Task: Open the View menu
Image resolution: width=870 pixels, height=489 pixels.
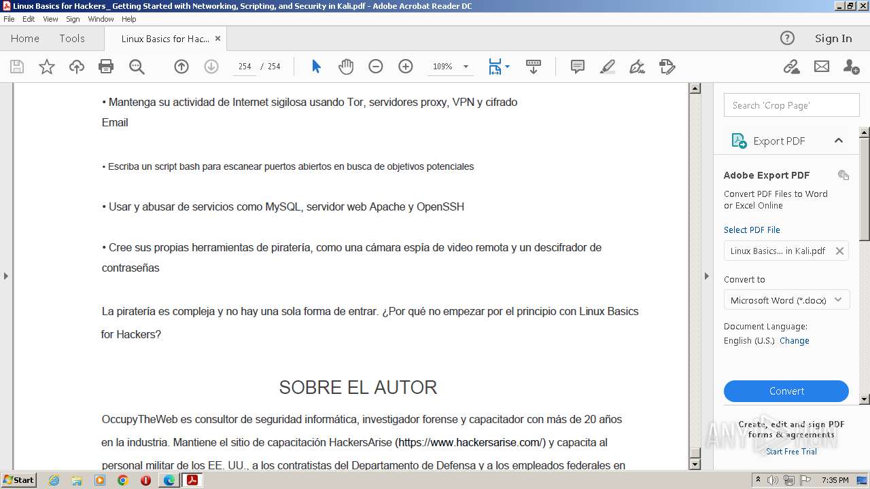Action: [x=50, y=19]
